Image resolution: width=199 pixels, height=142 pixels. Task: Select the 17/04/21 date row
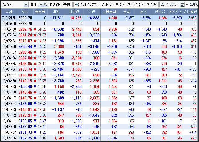click(99, 75)
